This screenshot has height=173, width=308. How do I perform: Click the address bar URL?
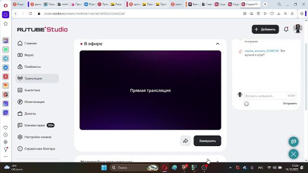(x=85, y=13)
